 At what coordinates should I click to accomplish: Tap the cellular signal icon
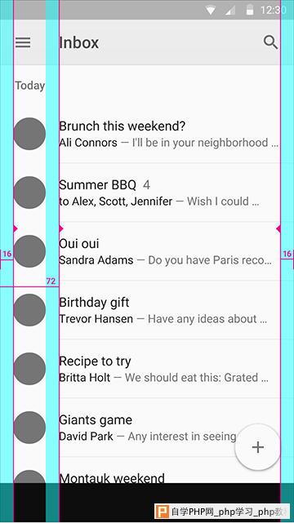pos(230,10)
